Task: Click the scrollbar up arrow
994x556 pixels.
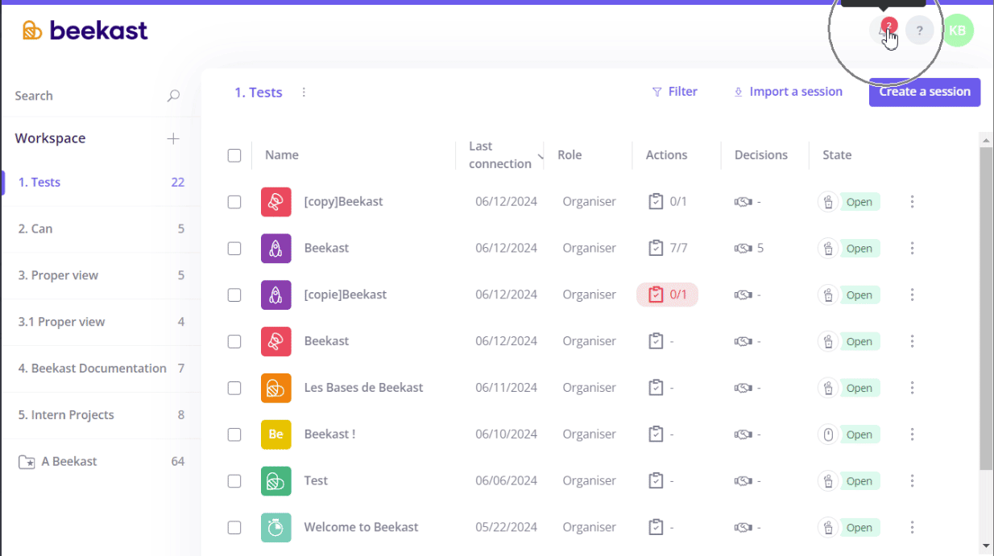Action: 986,140
